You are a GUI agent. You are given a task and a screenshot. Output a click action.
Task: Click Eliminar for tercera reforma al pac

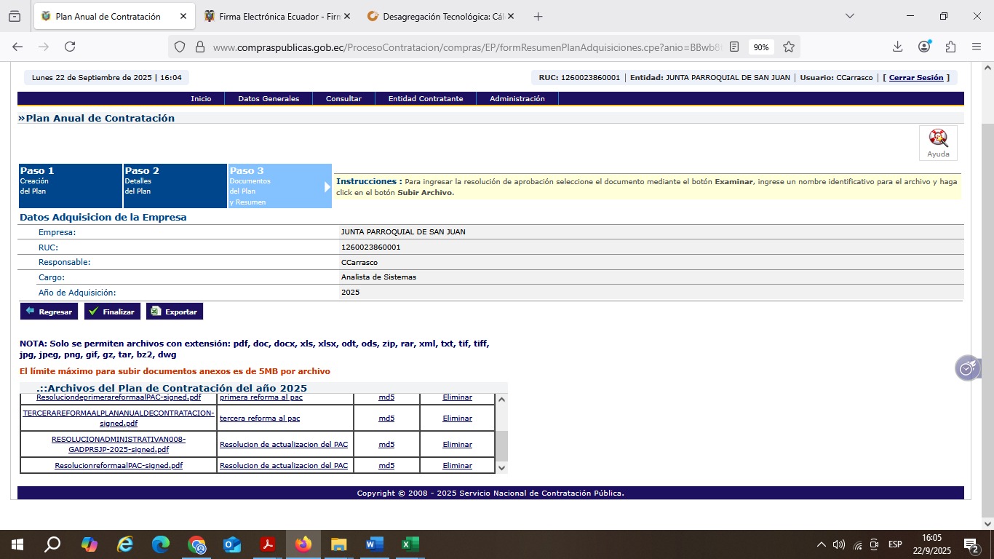point(457,419)
